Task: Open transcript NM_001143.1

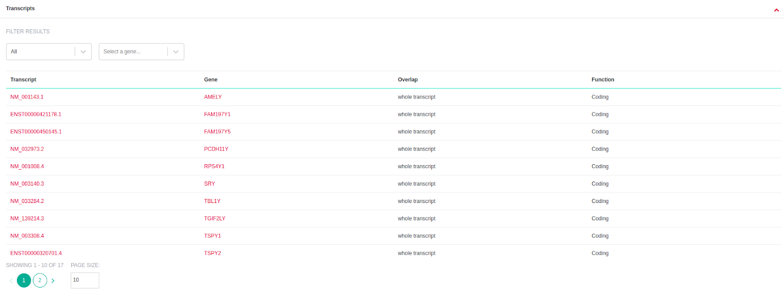Action: pyautogui.click(x=27, y=97)
